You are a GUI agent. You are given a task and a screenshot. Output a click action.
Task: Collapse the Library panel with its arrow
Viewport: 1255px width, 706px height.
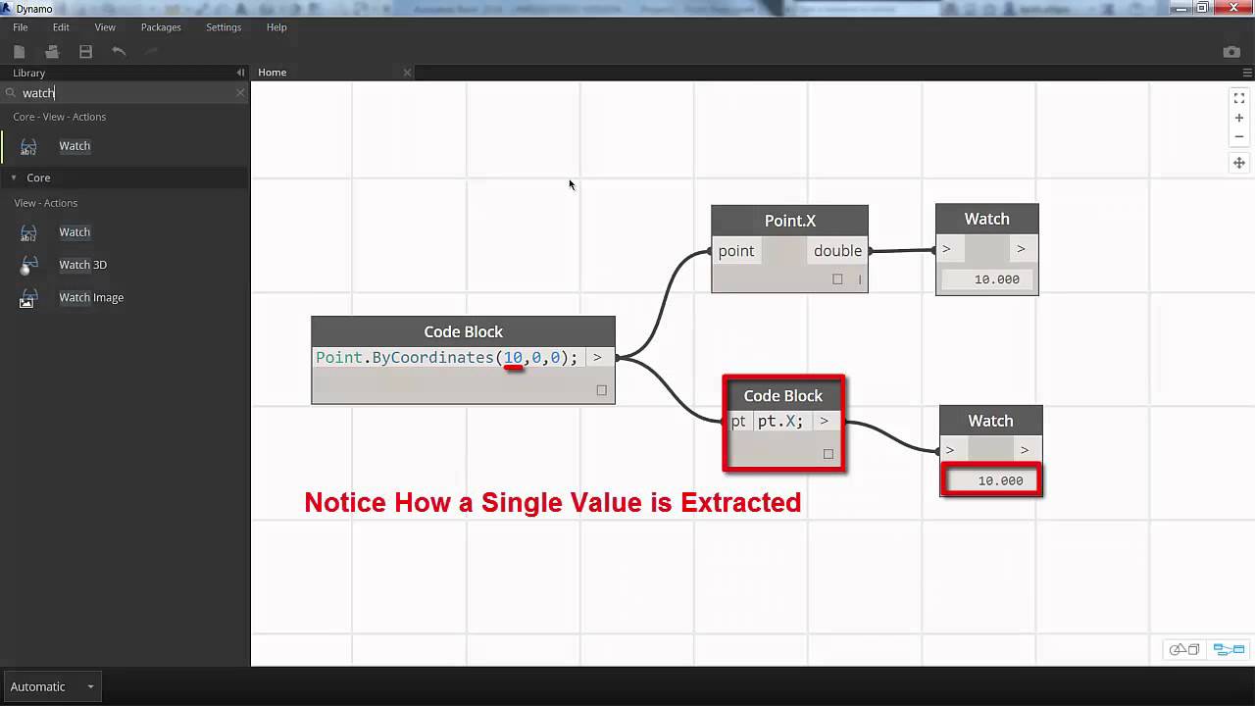pyautogui.click(x=239, y=73)
